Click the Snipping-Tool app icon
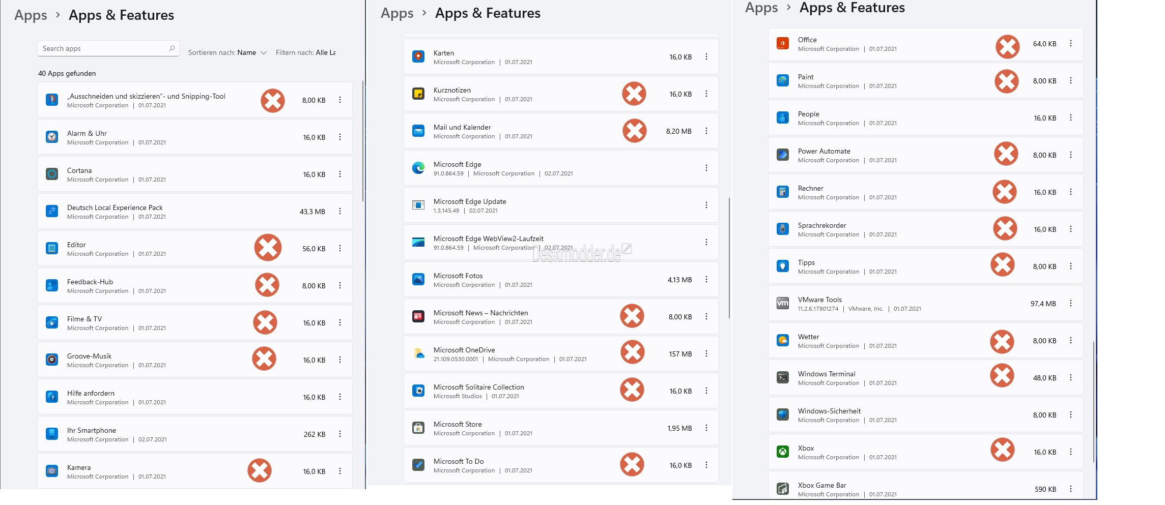This screenshot has height=505, width=1165. pyautogui.click(x=52, y=100)
